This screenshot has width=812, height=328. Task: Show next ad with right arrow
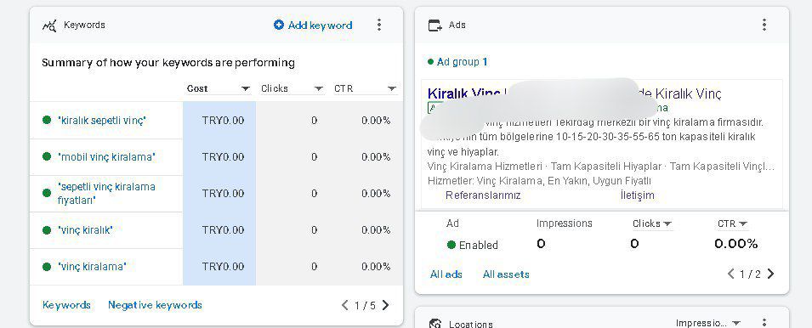click(x=770, y=274)
